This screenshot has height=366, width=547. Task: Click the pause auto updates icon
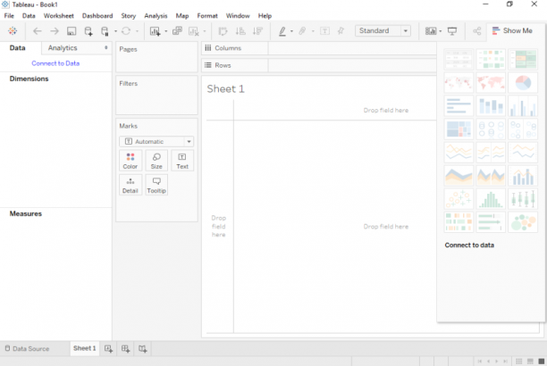tap(105, 31)
